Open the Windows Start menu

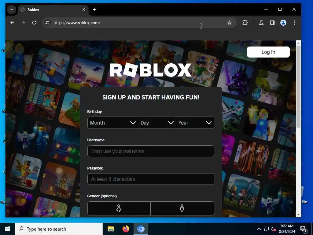[7, 229]
